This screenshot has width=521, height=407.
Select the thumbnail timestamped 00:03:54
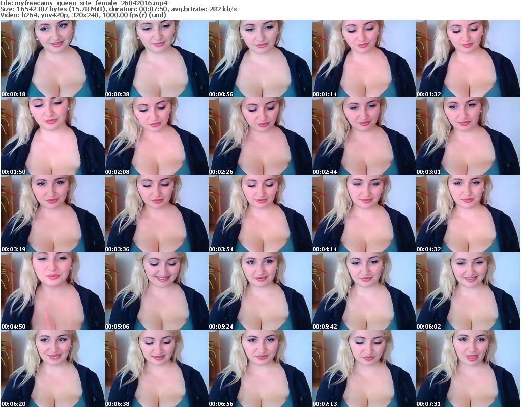point(260,213)
